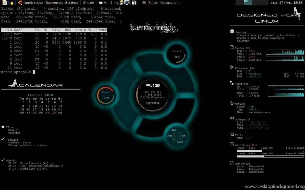Image resolution: width=305 pixels, height=190 pixels.
Task: Click the - Connected - status text
Action: tap(153, 103)
